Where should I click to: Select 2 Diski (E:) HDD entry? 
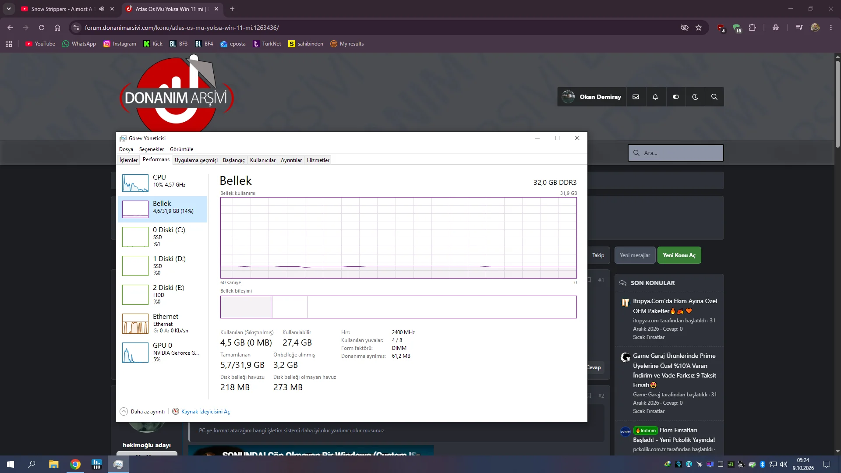pyautogui.click(x=163, y=294)
